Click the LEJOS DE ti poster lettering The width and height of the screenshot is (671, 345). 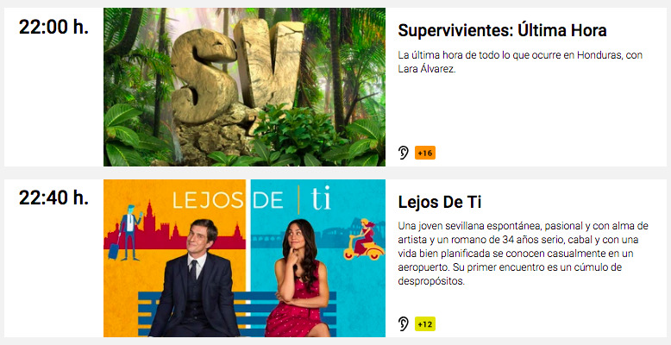[x=252, y=200]
